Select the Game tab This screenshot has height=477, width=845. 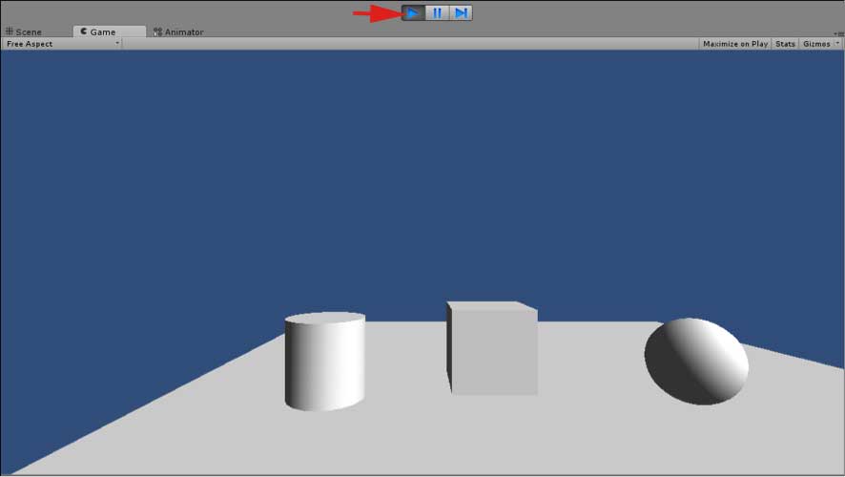coord(110,31)
